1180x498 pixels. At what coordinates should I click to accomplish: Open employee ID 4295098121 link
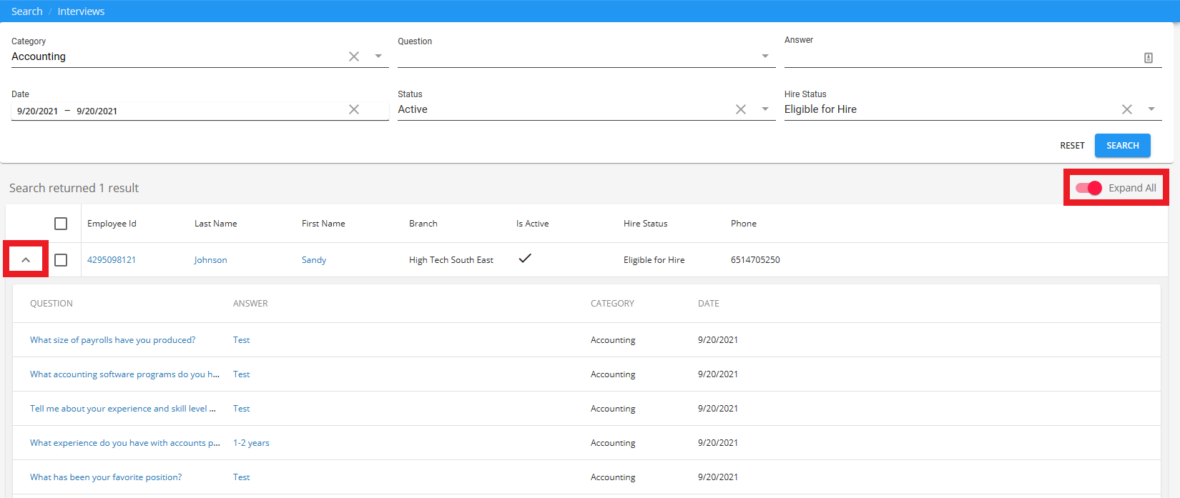(x=112, y=260)
